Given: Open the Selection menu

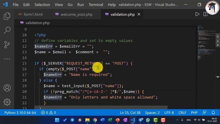Looking at the screenshot, I should pyautogui.click(x=42, y=4).
